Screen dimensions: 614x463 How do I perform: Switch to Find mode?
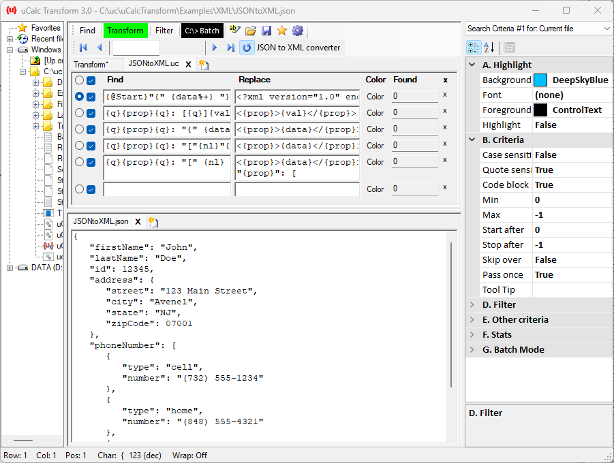87,31
